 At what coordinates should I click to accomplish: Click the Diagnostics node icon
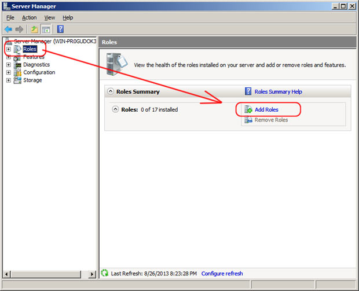click(17, 65)
